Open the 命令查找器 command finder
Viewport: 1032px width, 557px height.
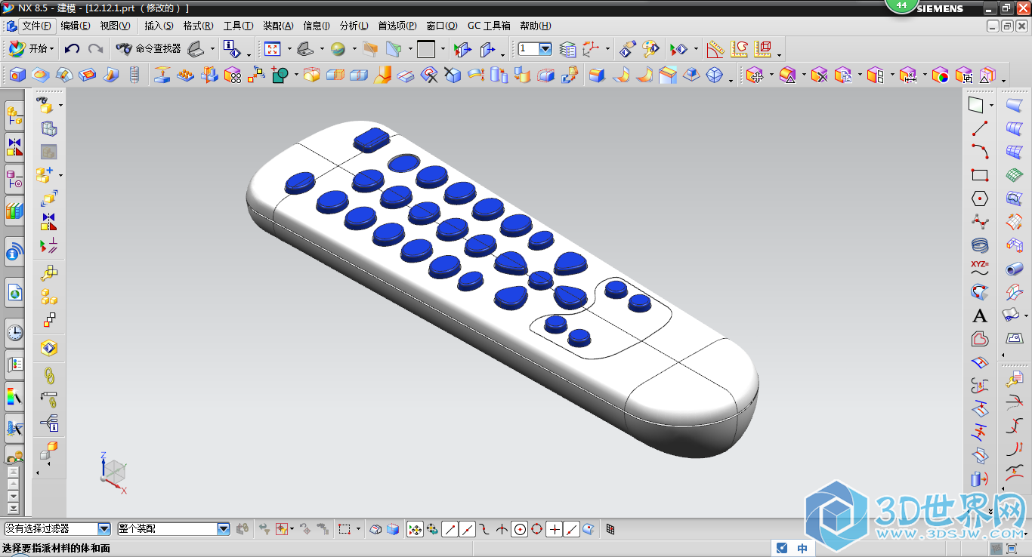[x=149, y=49]
